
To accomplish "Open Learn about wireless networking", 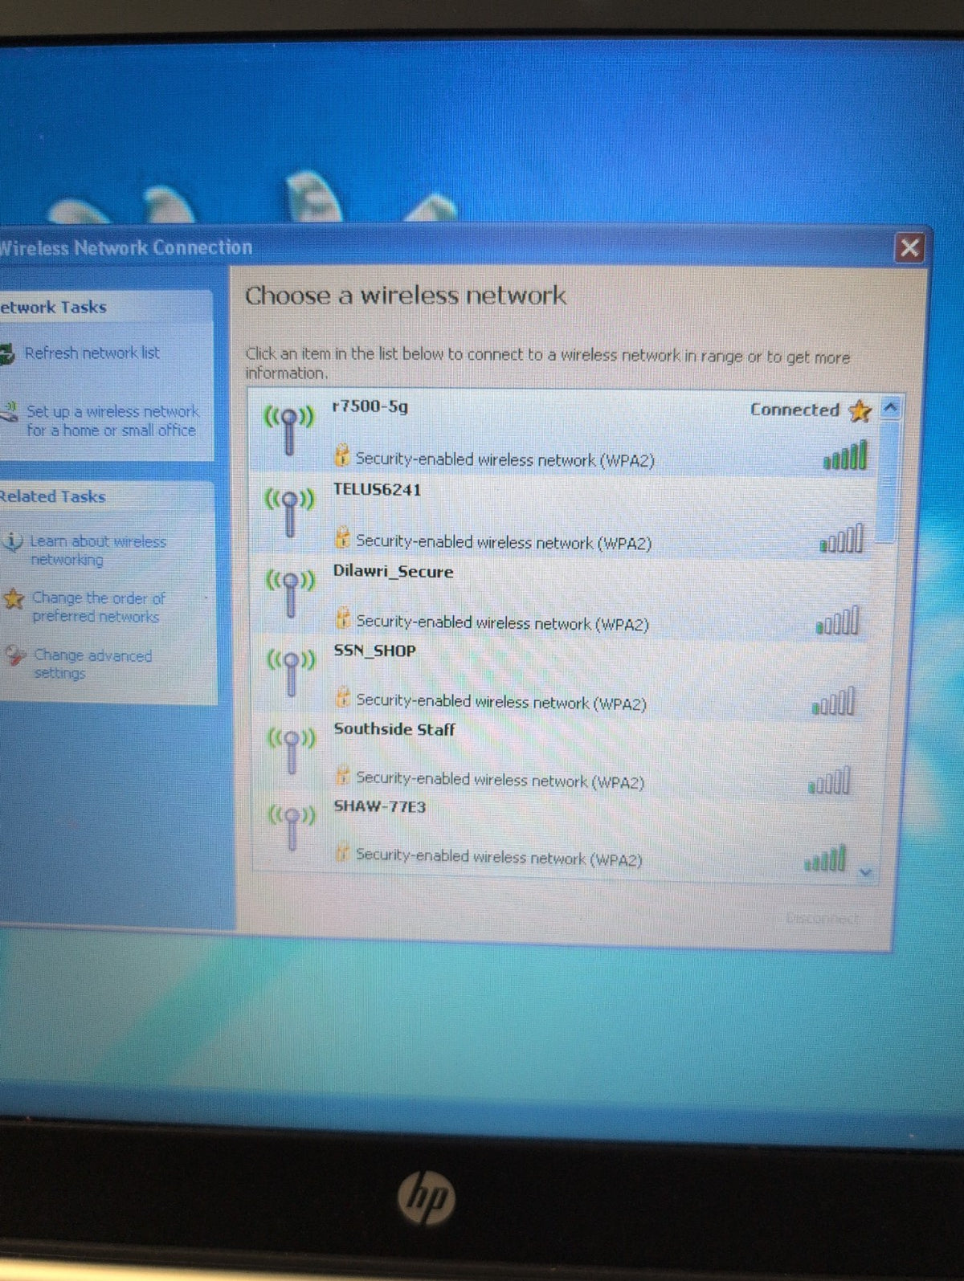I will [98, 550].
